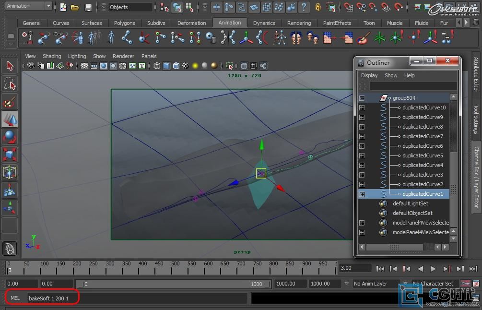The image size is (482, 310).
Task: Click the MEL command line input field
Action: point(137,298)
